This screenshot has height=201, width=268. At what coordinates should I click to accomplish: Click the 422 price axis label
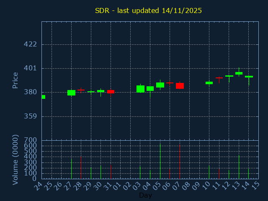coord(30,44)
